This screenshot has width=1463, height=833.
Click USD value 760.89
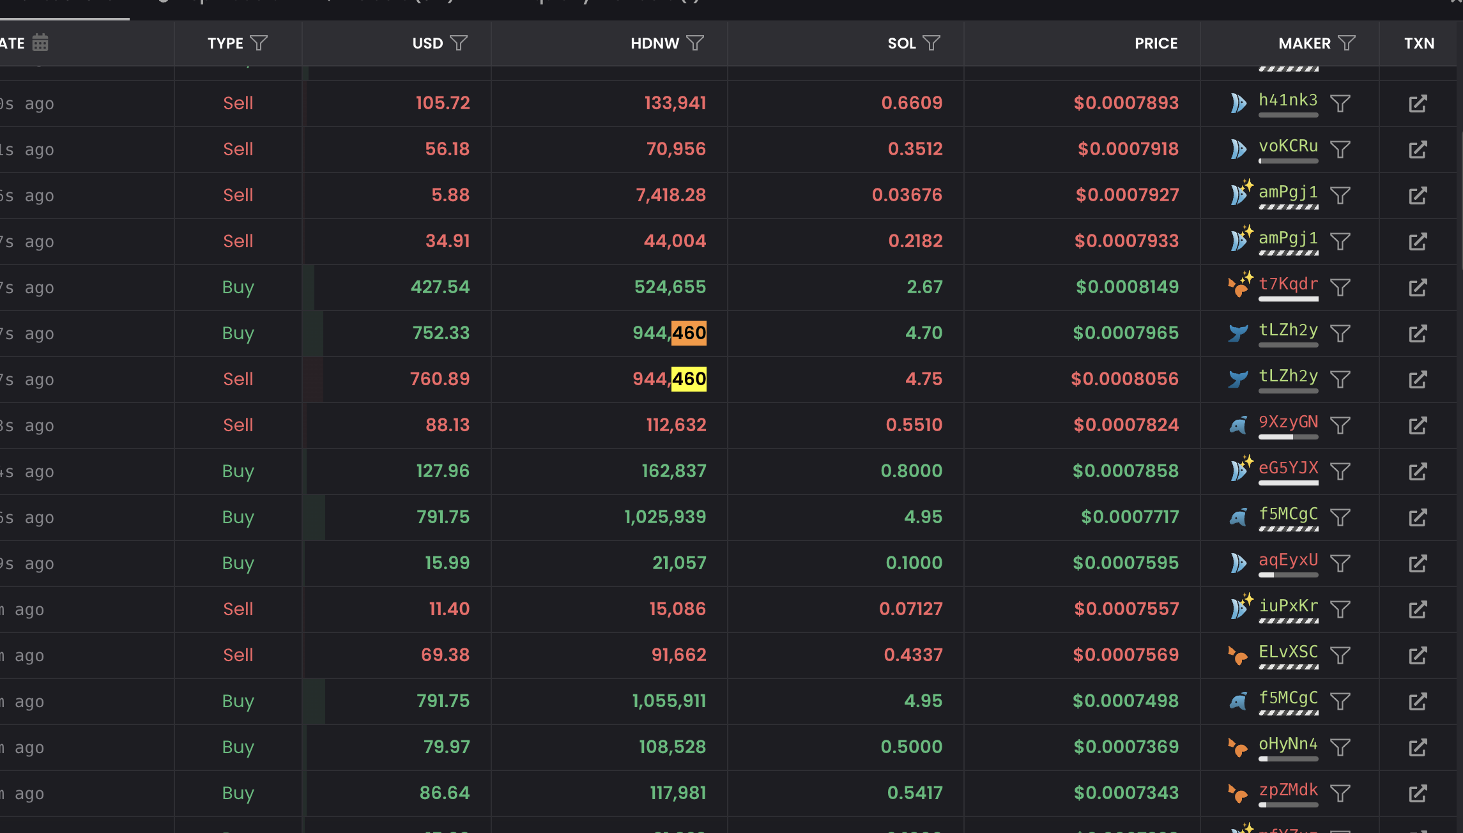coord(440,379)
